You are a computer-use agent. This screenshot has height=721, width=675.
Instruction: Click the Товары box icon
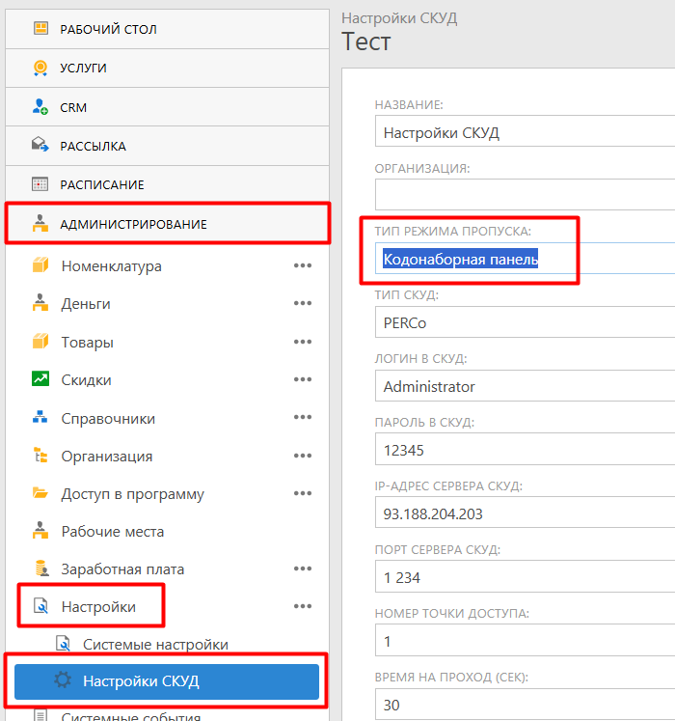(x=40, y=342)
